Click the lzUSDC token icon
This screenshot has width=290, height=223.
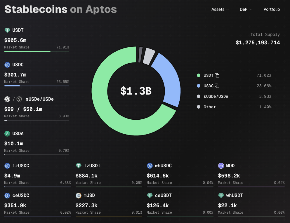[7, 165]
